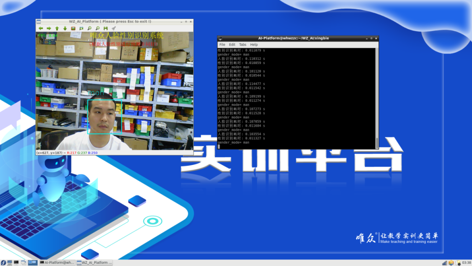Click the pan up green arrow
The image size is (472, 266).
[x=57, y=28]
